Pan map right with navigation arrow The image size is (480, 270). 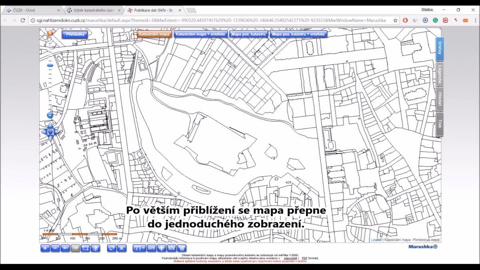[57, 131]
